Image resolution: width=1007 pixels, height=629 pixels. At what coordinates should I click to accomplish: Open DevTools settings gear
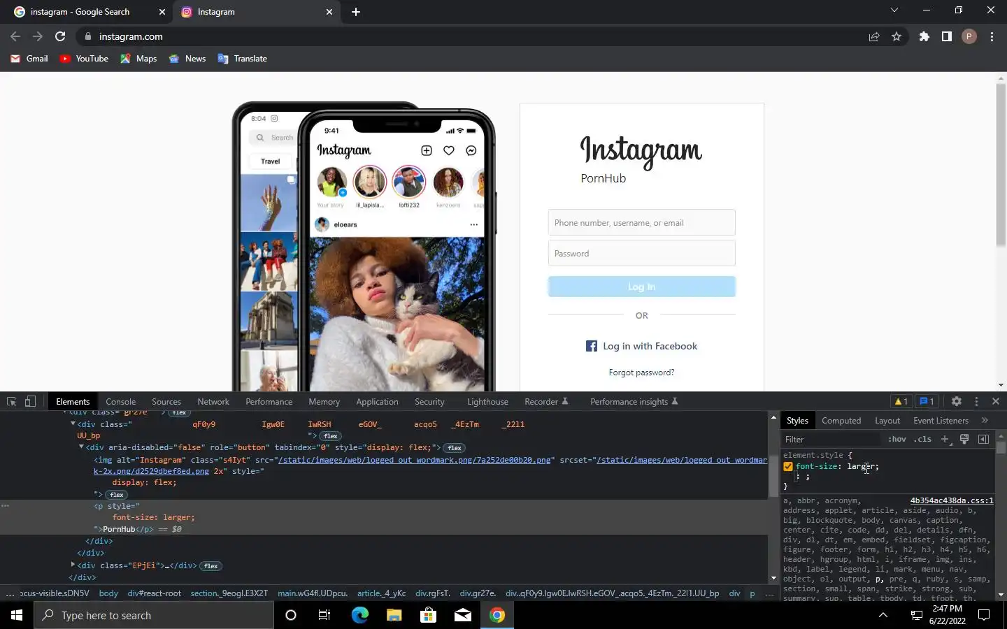click(957, 401)
